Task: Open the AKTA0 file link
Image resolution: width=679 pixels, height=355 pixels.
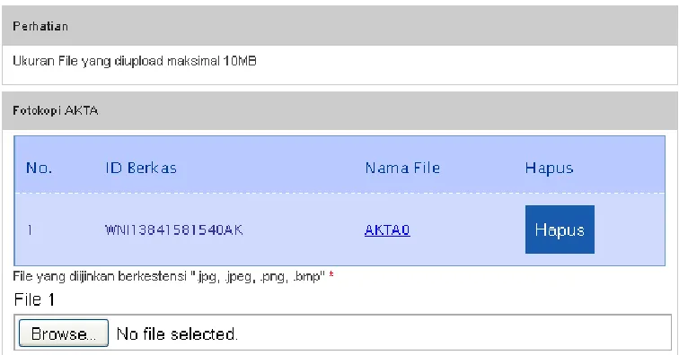Action: 387,229
